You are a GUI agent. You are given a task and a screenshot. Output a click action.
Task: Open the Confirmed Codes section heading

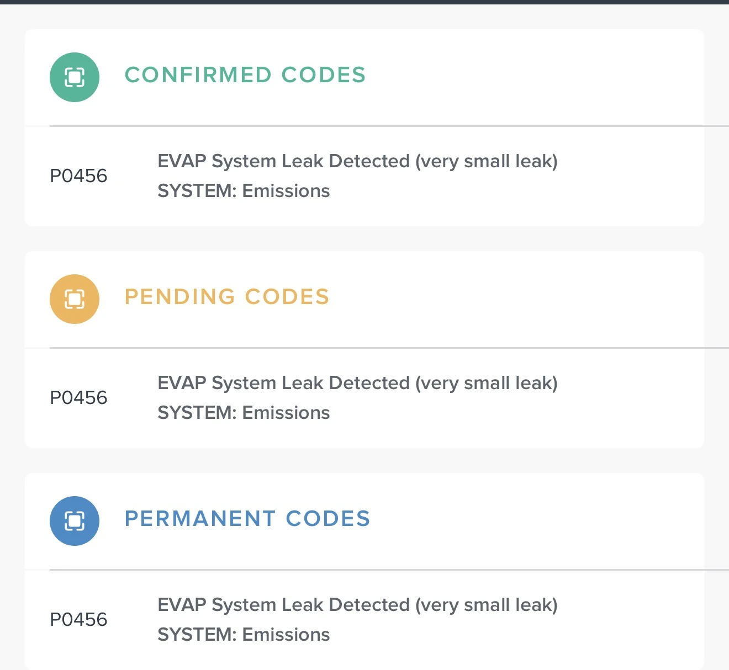click(245, 75)
